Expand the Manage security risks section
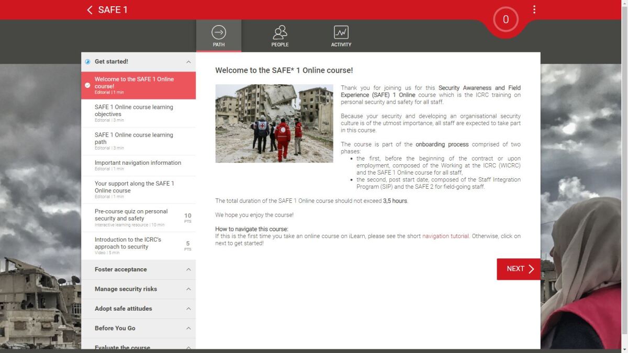Screen dimensions: 628x353 click(x=139, y=289)
